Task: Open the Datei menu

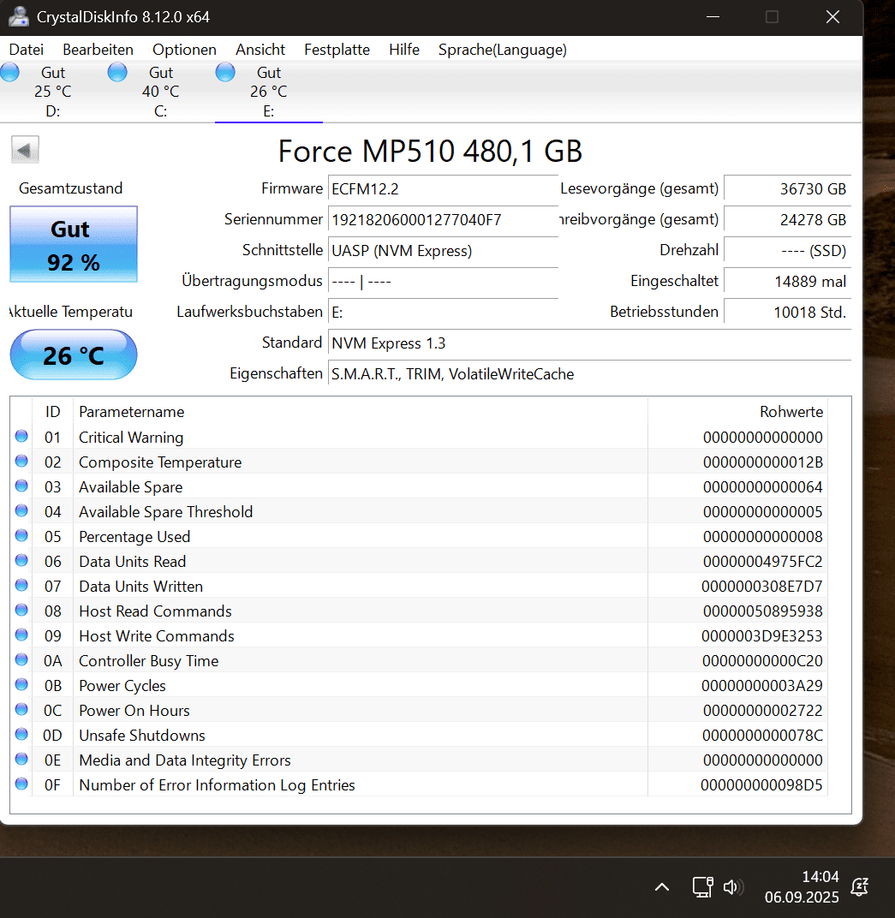Action: tap(27, 50)
